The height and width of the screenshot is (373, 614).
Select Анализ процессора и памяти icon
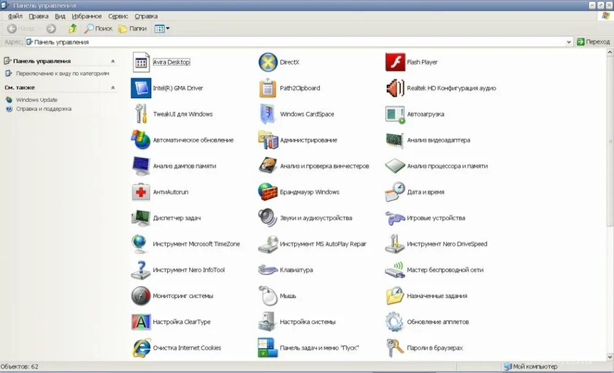395,166
